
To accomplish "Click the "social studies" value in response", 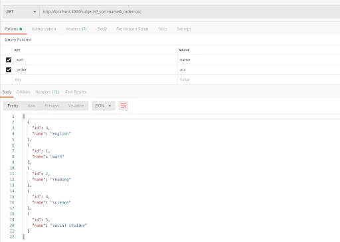I will [x=68, y=225].
